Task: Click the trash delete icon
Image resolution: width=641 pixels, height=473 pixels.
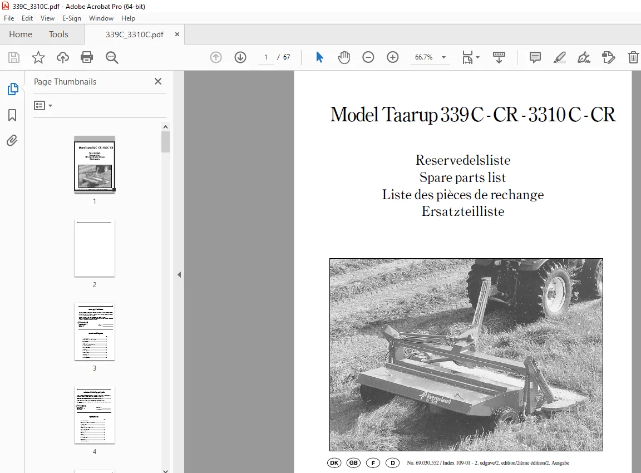Action: tap(633, 57)
